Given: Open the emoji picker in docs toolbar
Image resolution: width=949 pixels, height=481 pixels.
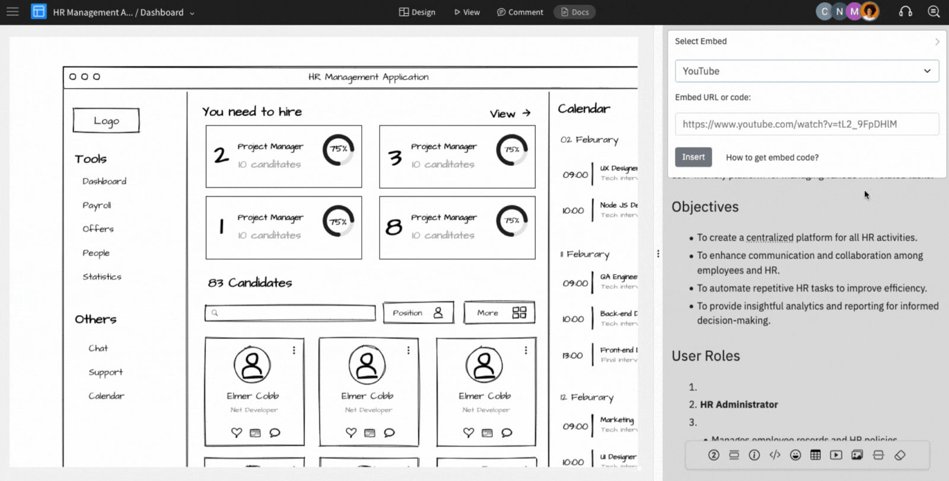Looking at the screenshot, I should [795, 455].
